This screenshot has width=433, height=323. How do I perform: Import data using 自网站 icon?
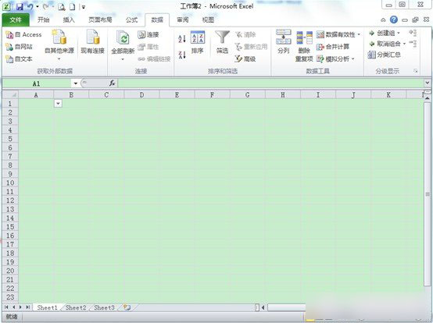tap(9, 47)
